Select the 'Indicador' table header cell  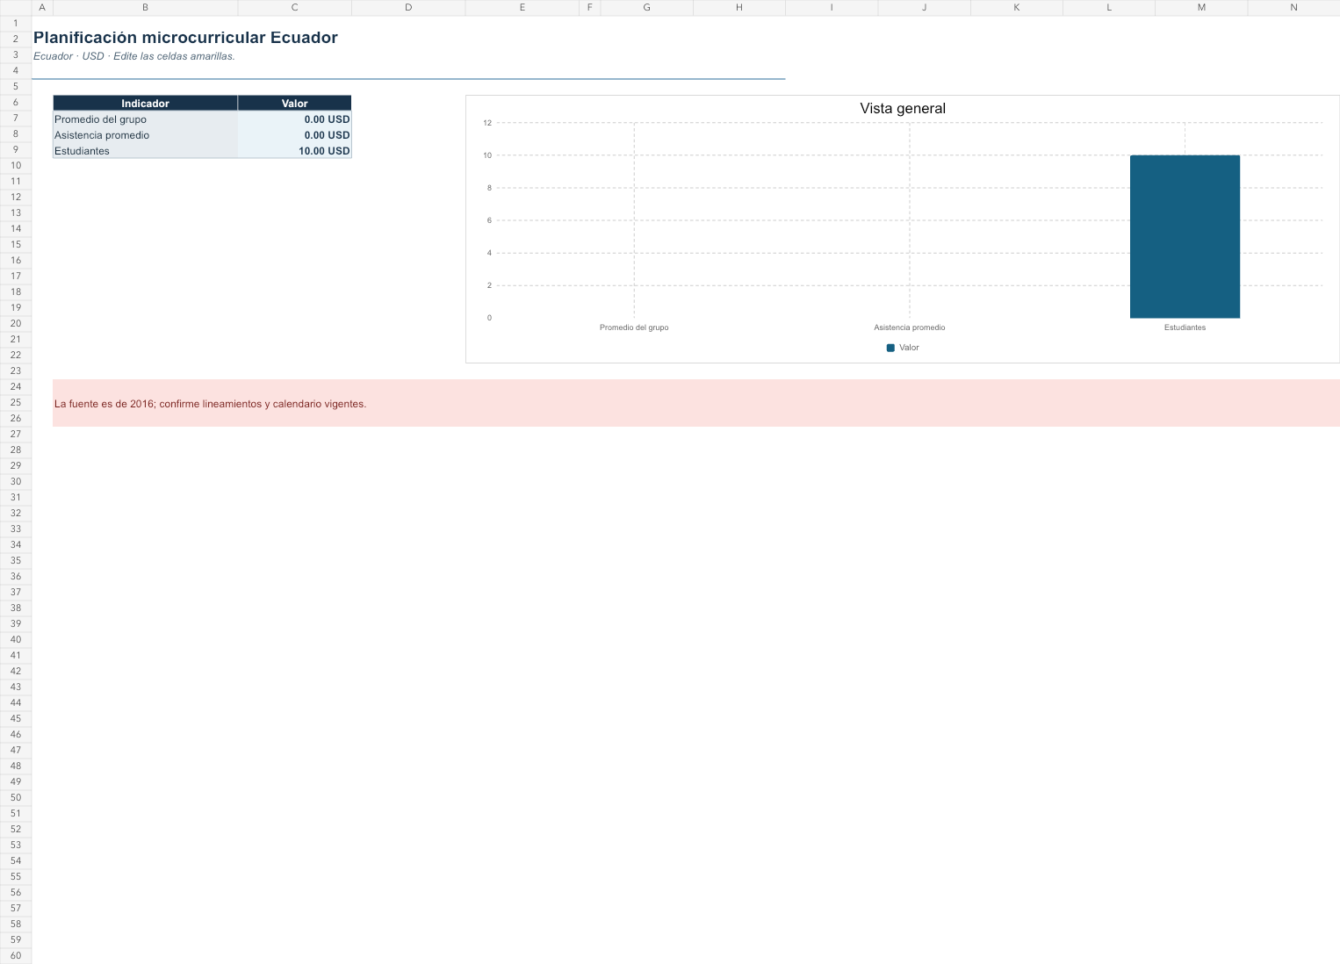(145, 104)
